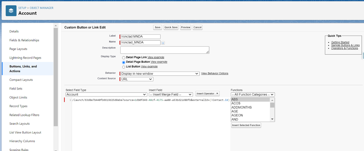Click the Object Manager layers icon
Image resolution: width=364 pixels, height=151 pixels.
[x=11, y=11]
